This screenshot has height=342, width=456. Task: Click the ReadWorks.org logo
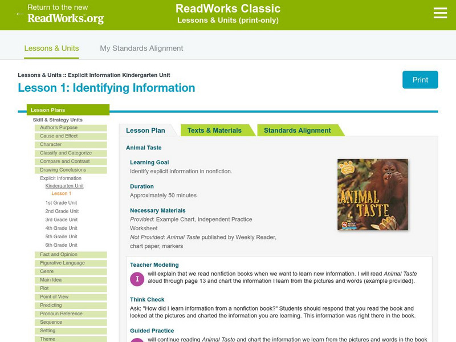point(66,18)
